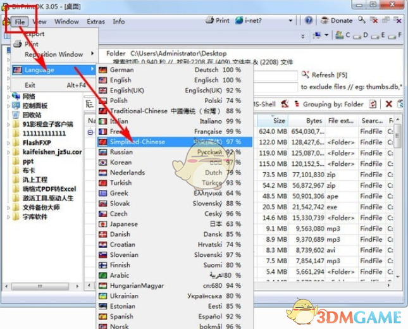This screenshot has height=329, width=408.
Task: Expand the 控制面板 tree node
Action: 8,106
